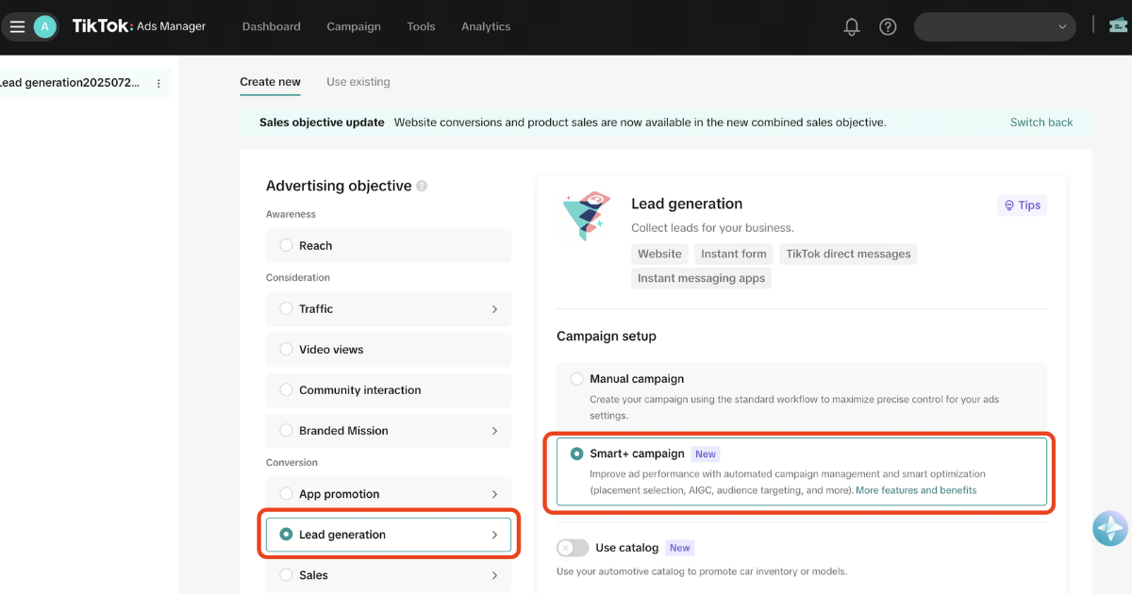1132x594 pixels.
Task: Open the Campaign menu
Action: [354, 26]
